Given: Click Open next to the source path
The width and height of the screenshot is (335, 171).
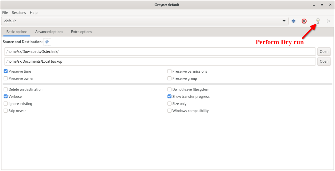Looking at the screenshot, I should [x=324, y=51].
